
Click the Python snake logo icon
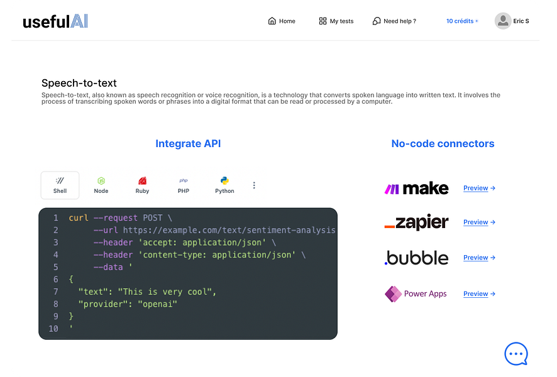click(224, 181)
